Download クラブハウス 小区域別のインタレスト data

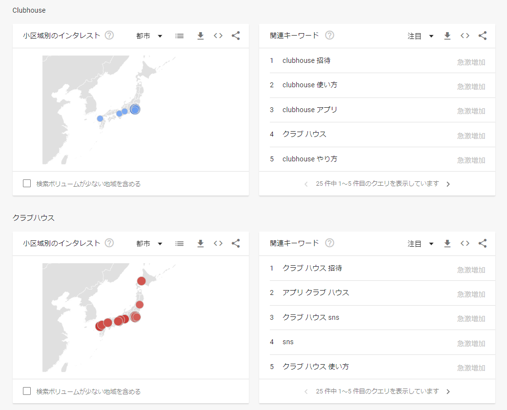coord(201,244)
